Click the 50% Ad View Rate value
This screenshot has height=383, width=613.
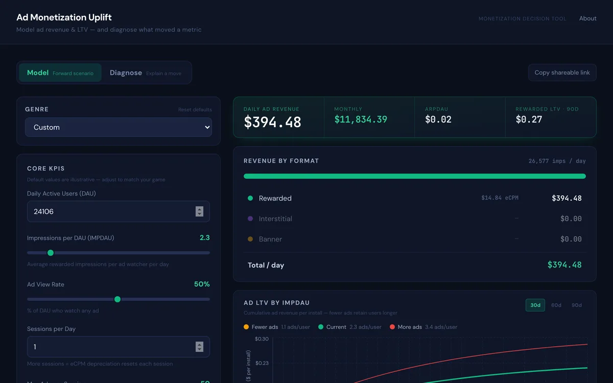pyautogui.click(x=202, y=284)
